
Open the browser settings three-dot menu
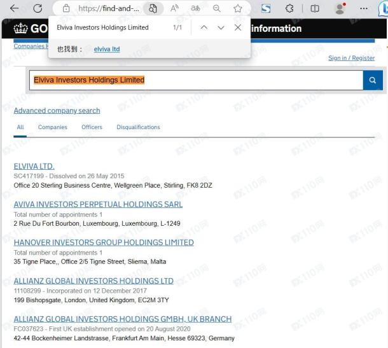(363, 9)
